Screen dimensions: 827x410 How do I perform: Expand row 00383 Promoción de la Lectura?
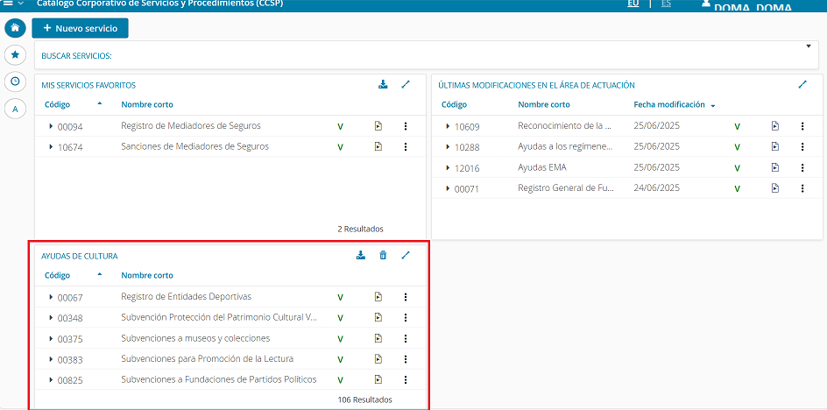coord(51,359)
